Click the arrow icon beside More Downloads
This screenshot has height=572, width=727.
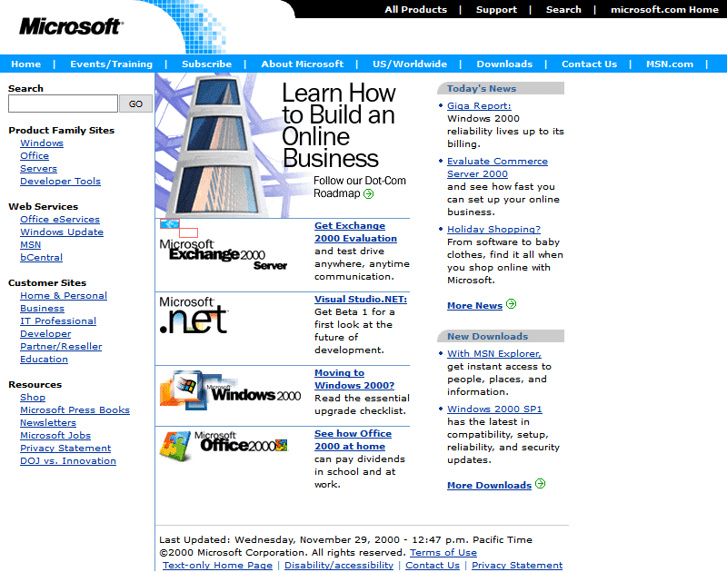pos(540,484)
